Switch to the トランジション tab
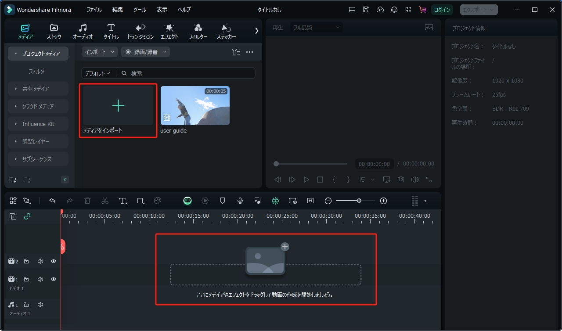This screenshot has width=562, height=331. pyautogui.click(x=140, y=32)
